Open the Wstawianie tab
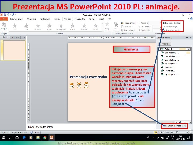 coord(32,19)
